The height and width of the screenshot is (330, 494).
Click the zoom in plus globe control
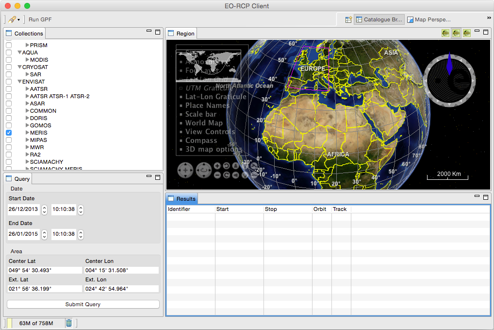217,166
